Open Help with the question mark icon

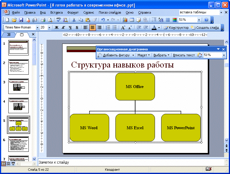coord(206,20)
